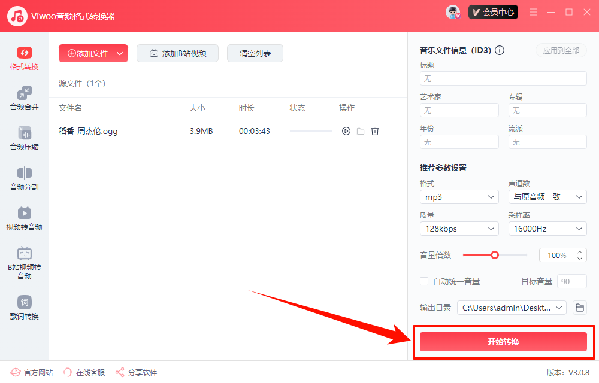Open 在线客服 at the bottom
599x383 pixels.
[84, 372]
